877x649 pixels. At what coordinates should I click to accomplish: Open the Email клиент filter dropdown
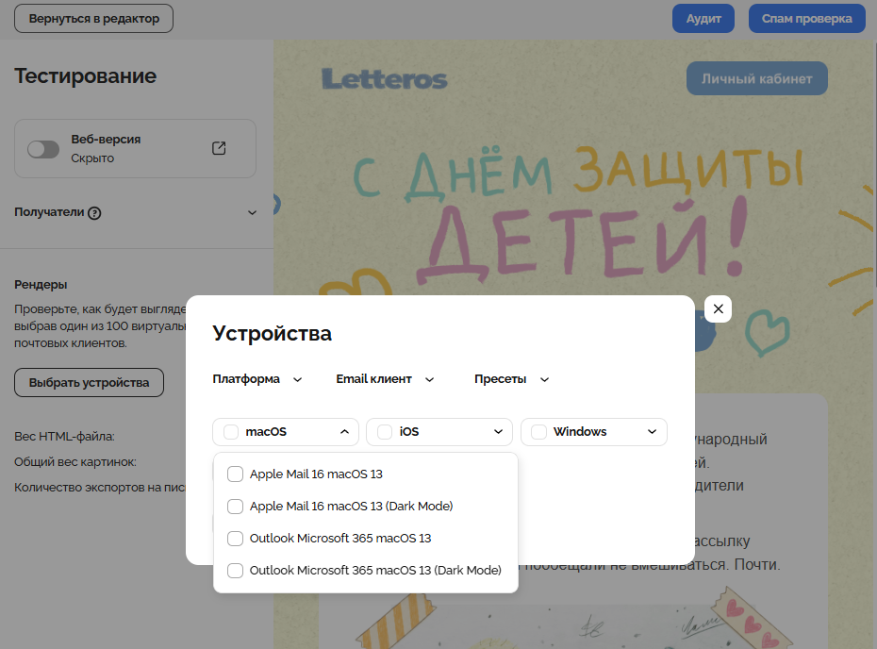click(386, 379)
